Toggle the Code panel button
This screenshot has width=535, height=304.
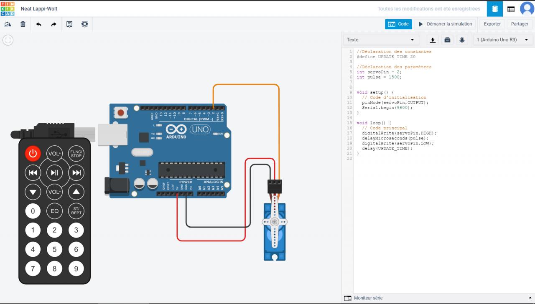pos(398,24)
